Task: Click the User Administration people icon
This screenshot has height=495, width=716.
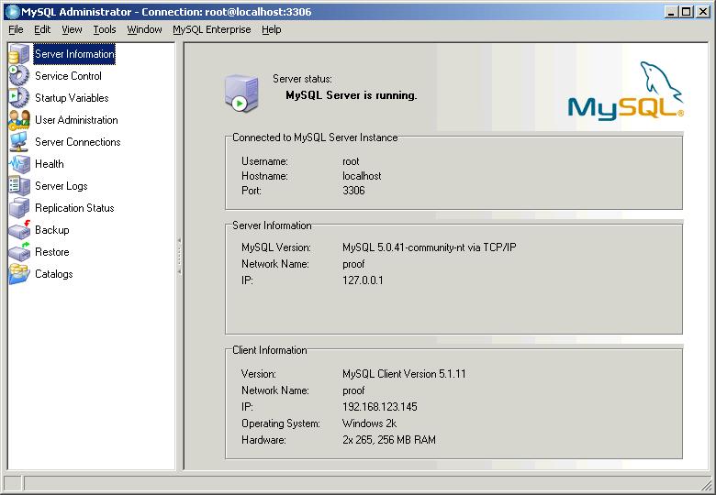Action: click(x=19, y=120)
